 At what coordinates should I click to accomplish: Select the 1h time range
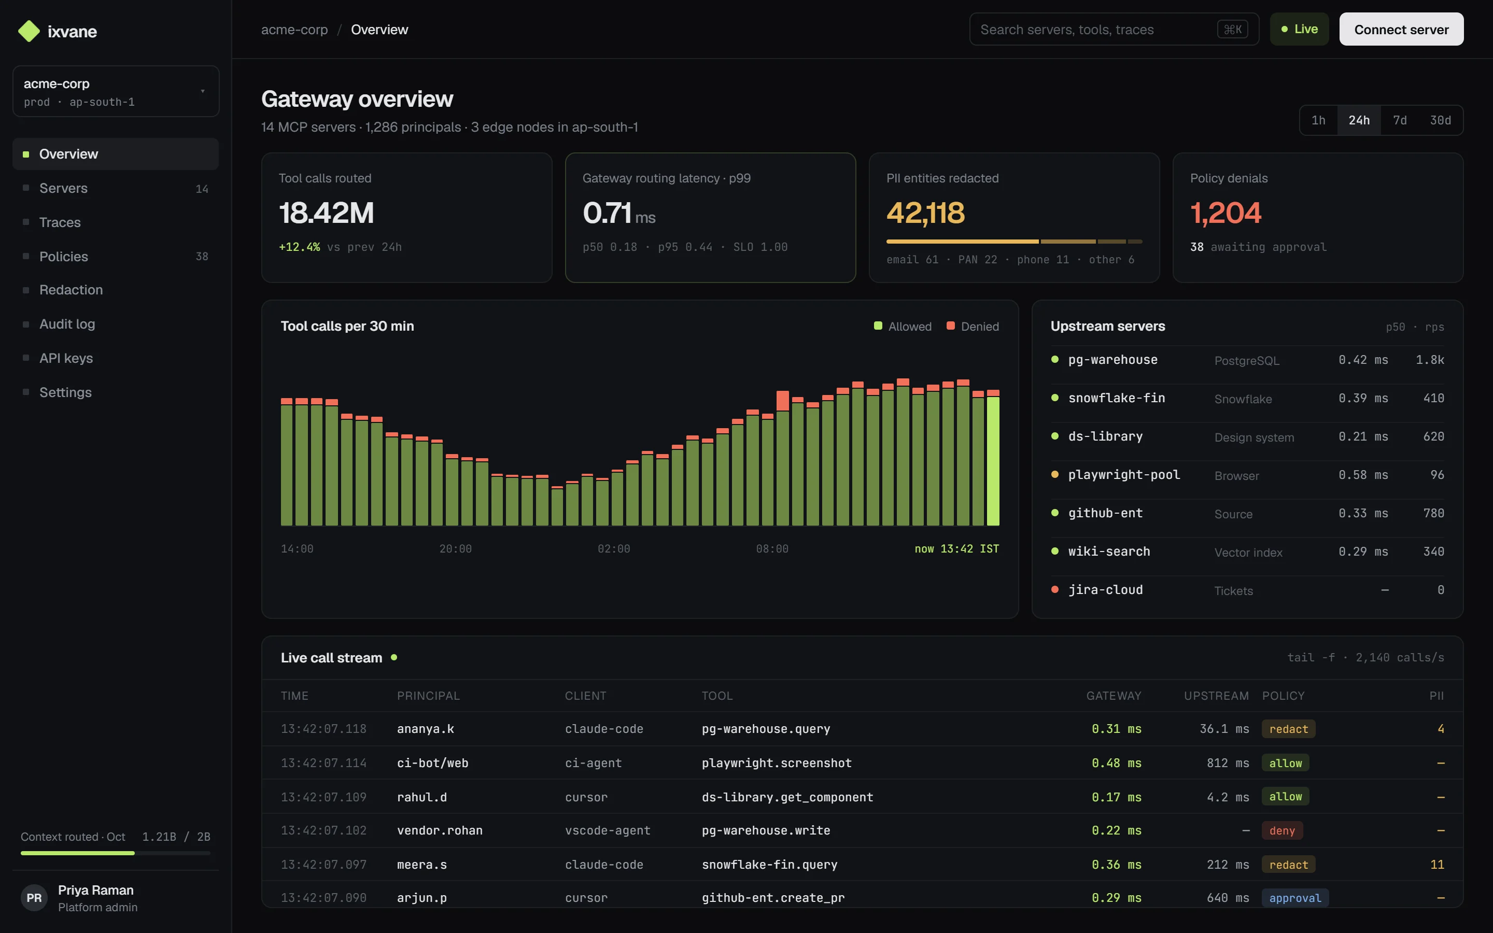tap(1318, 120)
